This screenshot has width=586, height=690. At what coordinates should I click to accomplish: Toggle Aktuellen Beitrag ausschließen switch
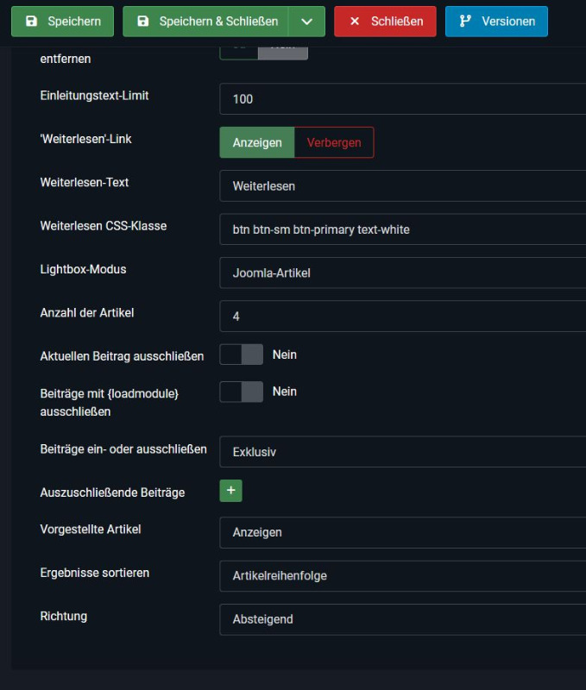pyautogui.click(x=241, y=354)
